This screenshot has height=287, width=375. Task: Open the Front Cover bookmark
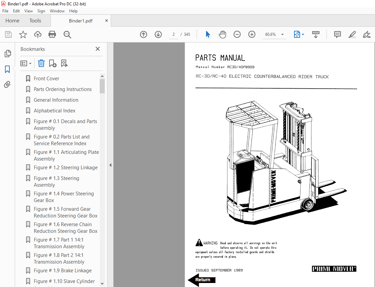[x=46, y=79]
